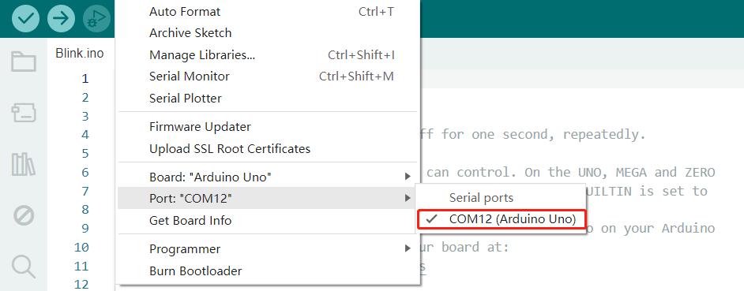Click line number 6 in gutter

coord(85,173)
